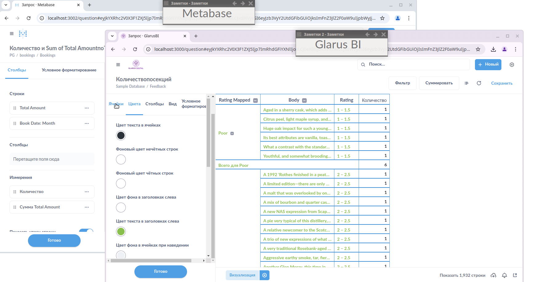This screenshot has width=554, height=282.
Task: Click the Metabase logo icon
Action: pos(23,34)
